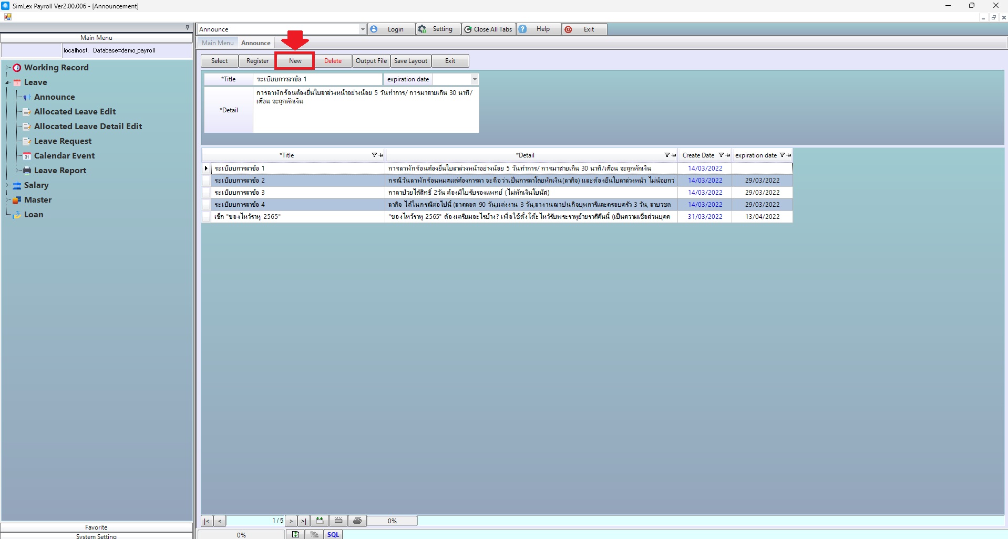Click the red Delete button

[x=333, y=61]
